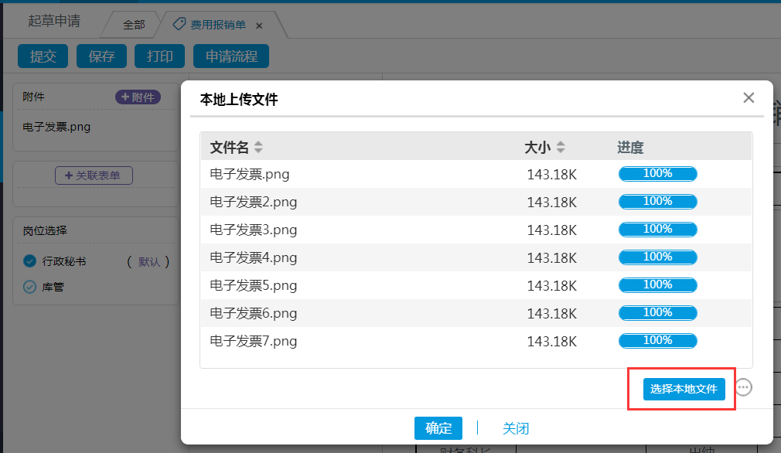This screenshot has height=453, width=781.
Task: Click the 提交 submit button
Action: [43, 56]
